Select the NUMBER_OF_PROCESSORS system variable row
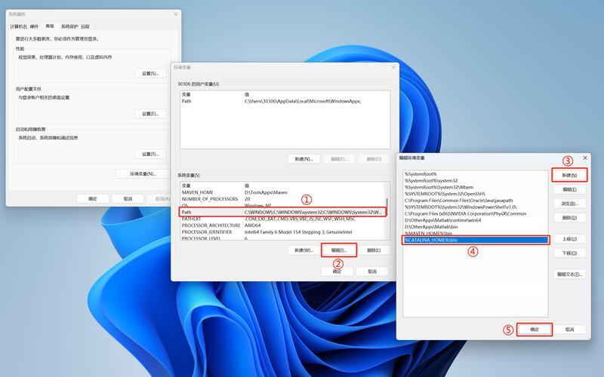Viewport: 604px width, 377px height. point(282,199)
